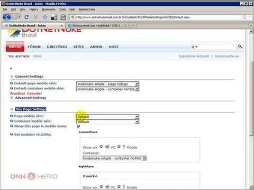Image resolution: width=254 pixels, height=190 pixels.
Task: Click the toolbar icon left of the address bar
Action: coord(63,17)
